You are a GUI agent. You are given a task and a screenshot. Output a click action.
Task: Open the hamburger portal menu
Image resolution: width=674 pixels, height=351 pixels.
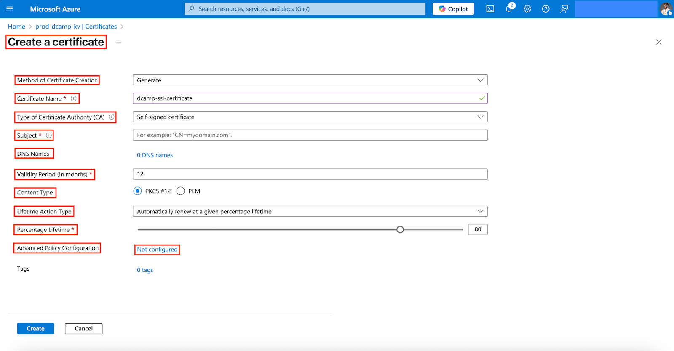(10, 9)
